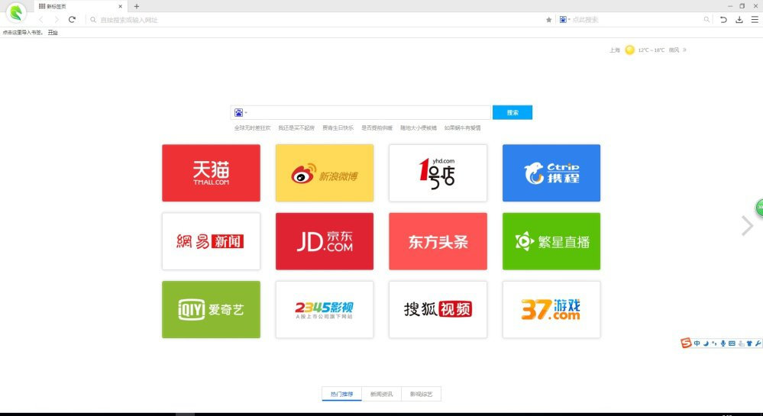Image resolution: width=763 pixels, height=416 pixels.
Task: Open the 繁星直播 tile
Action: pyautogui.click(x=551, y=241)
